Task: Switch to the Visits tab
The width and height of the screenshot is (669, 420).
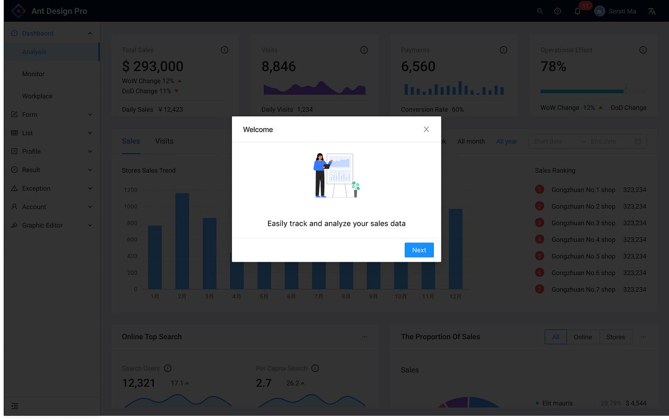Action: coord(164,141)
